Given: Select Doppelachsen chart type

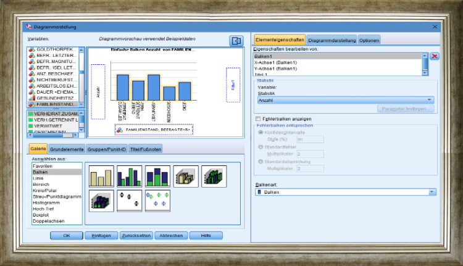Looking at the screenshot, I should (x=57, y=221).
